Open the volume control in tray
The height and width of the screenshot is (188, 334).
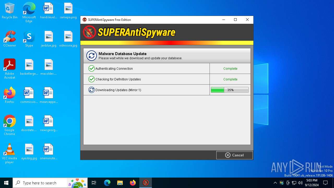(300, 183)
